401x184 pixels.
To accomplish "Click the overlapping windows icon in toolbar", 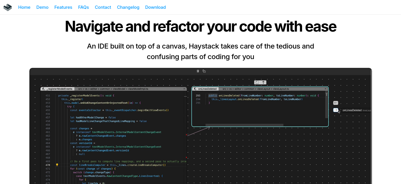I will (x=204, y=71).
